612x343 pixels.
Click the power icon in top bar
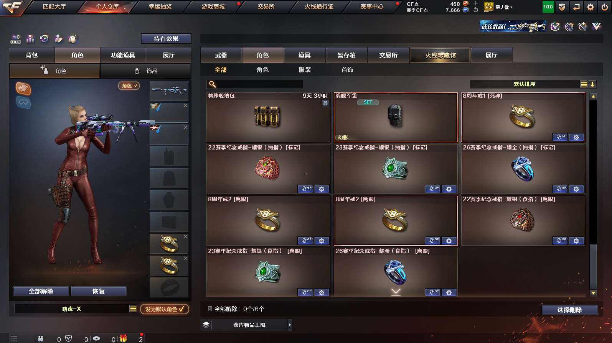(x=605, y=7)
